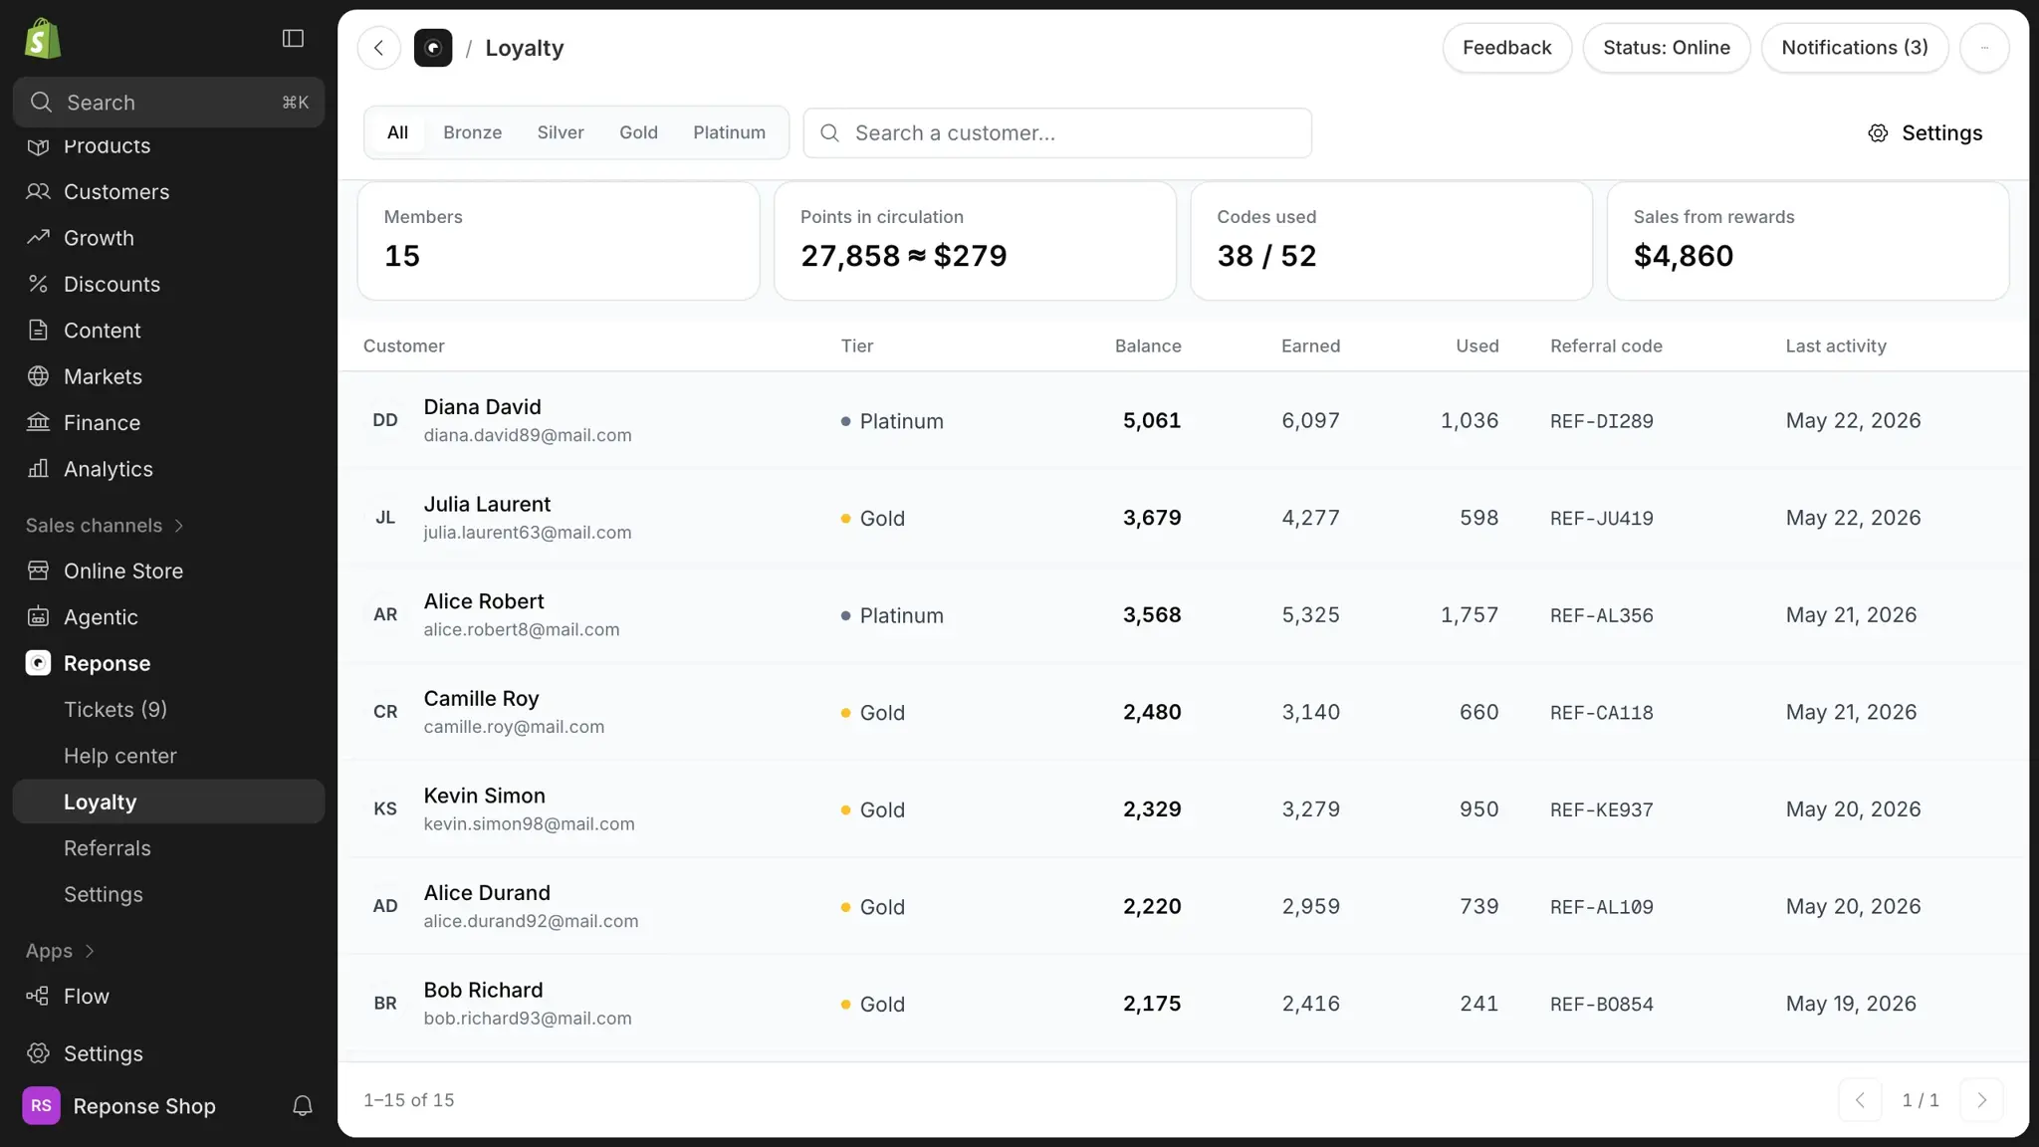Open the Flow app
Viewport: 2039px width, 1147px height.
pyautogui.click(x=168, y=997)
